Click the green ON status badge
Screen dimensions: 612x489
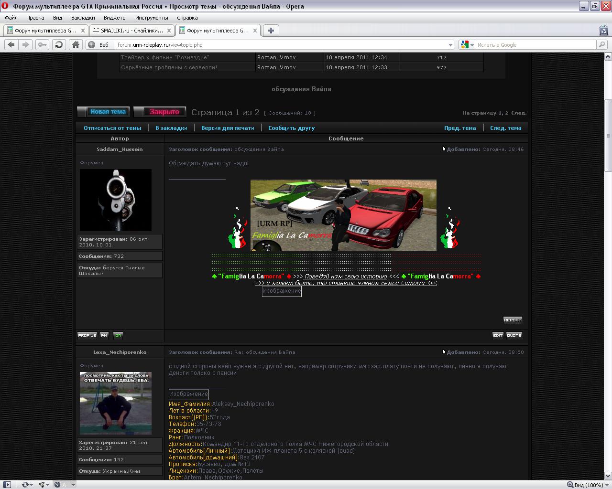[x=118, y=335]
